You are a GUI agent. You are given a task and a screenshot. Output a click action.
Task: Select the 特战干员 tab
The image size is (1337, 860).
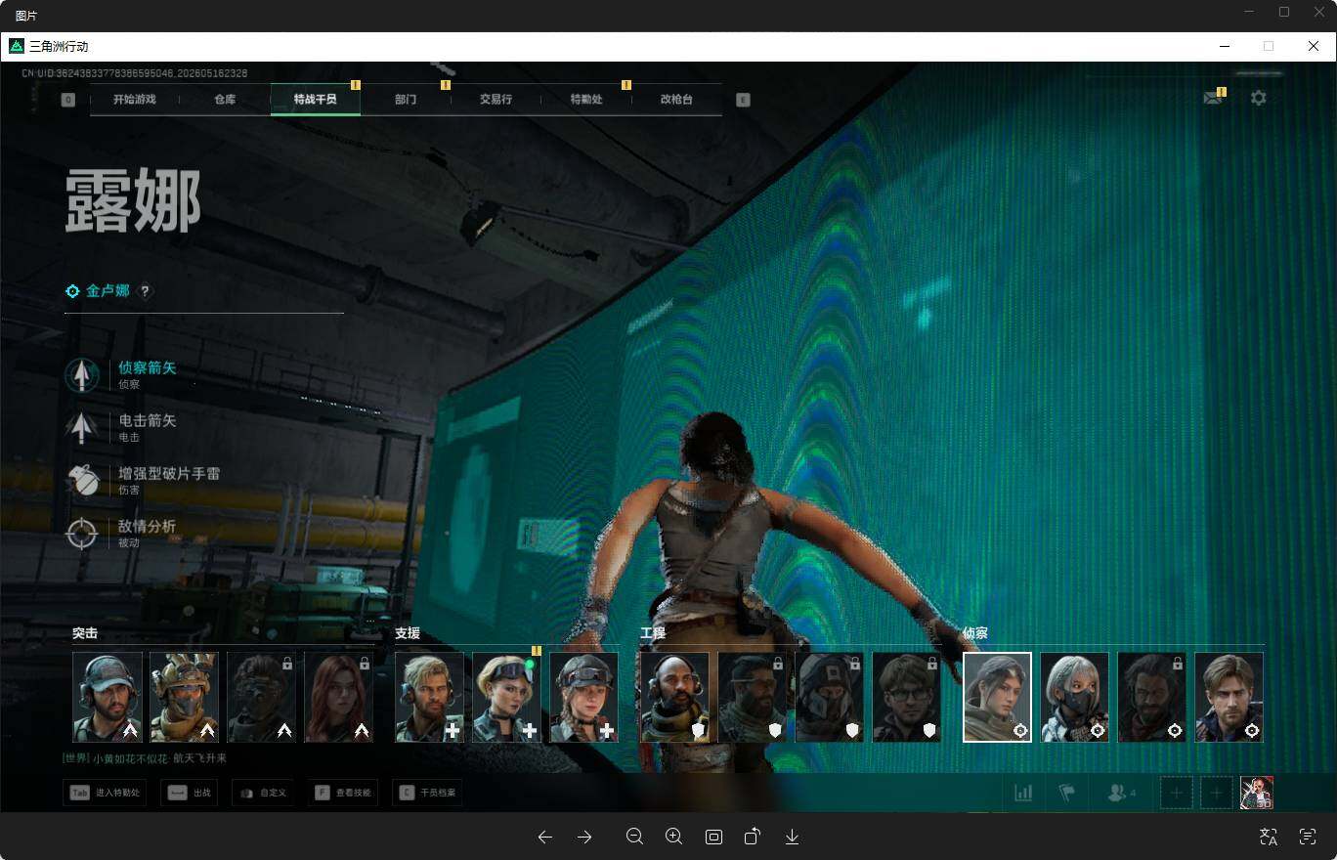tap(316, 100)
